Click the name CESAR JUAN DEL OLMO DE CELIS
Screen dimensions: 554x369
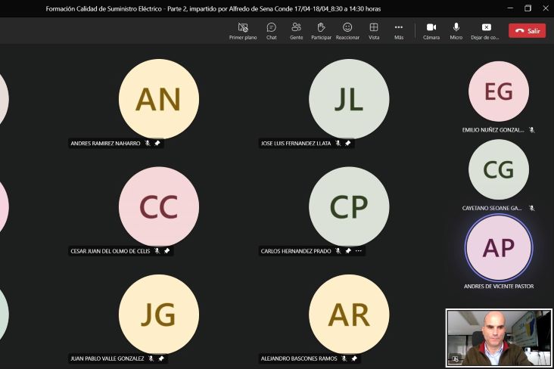click(110, 251)
